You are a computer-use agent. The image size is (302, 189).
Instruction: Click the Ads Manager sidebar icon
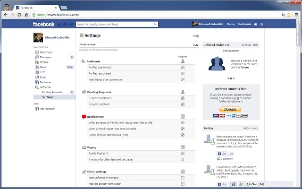[x=37, y=109]
